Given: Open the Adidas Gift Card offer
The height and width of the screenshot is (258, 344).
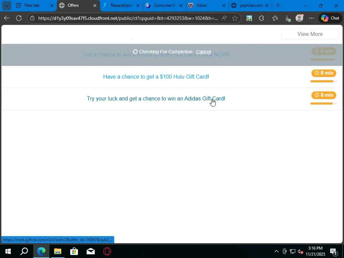Looking at the screenshot, I should [156, 98].
